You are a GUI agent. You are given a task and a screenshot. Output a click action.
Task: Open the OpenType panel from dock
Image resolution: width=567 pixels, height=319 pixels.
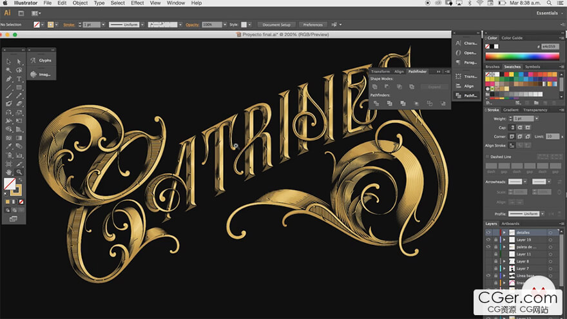point(466,53)
